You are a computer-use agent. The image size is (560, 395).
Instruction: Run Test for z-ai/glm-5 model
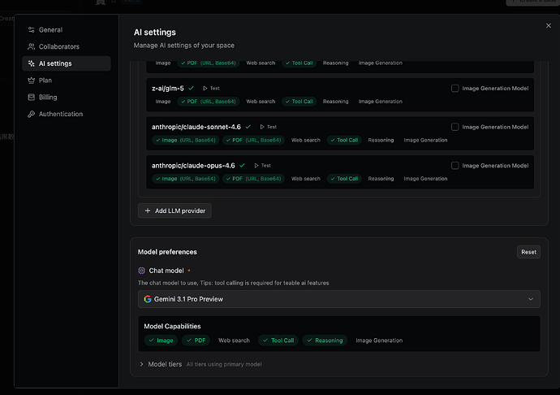click(211, 88)
